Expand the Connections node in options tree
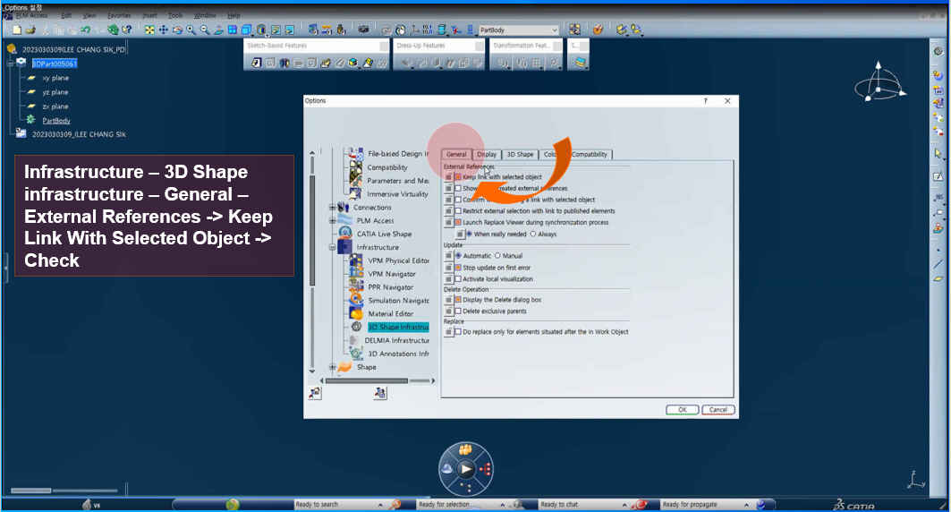 [333, 208]
